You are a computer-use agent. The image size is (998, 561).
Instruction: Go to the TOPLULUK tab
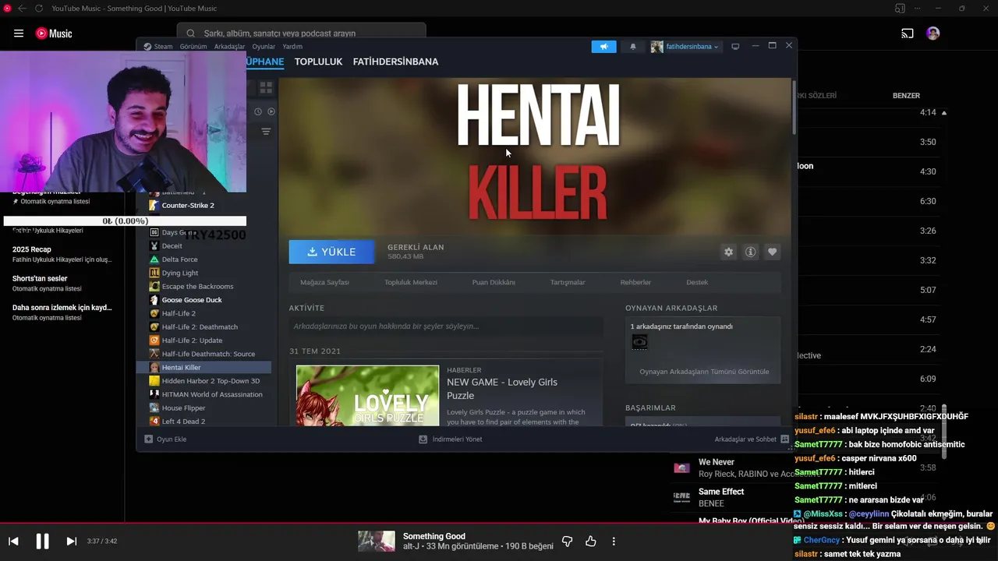(318, 62)
